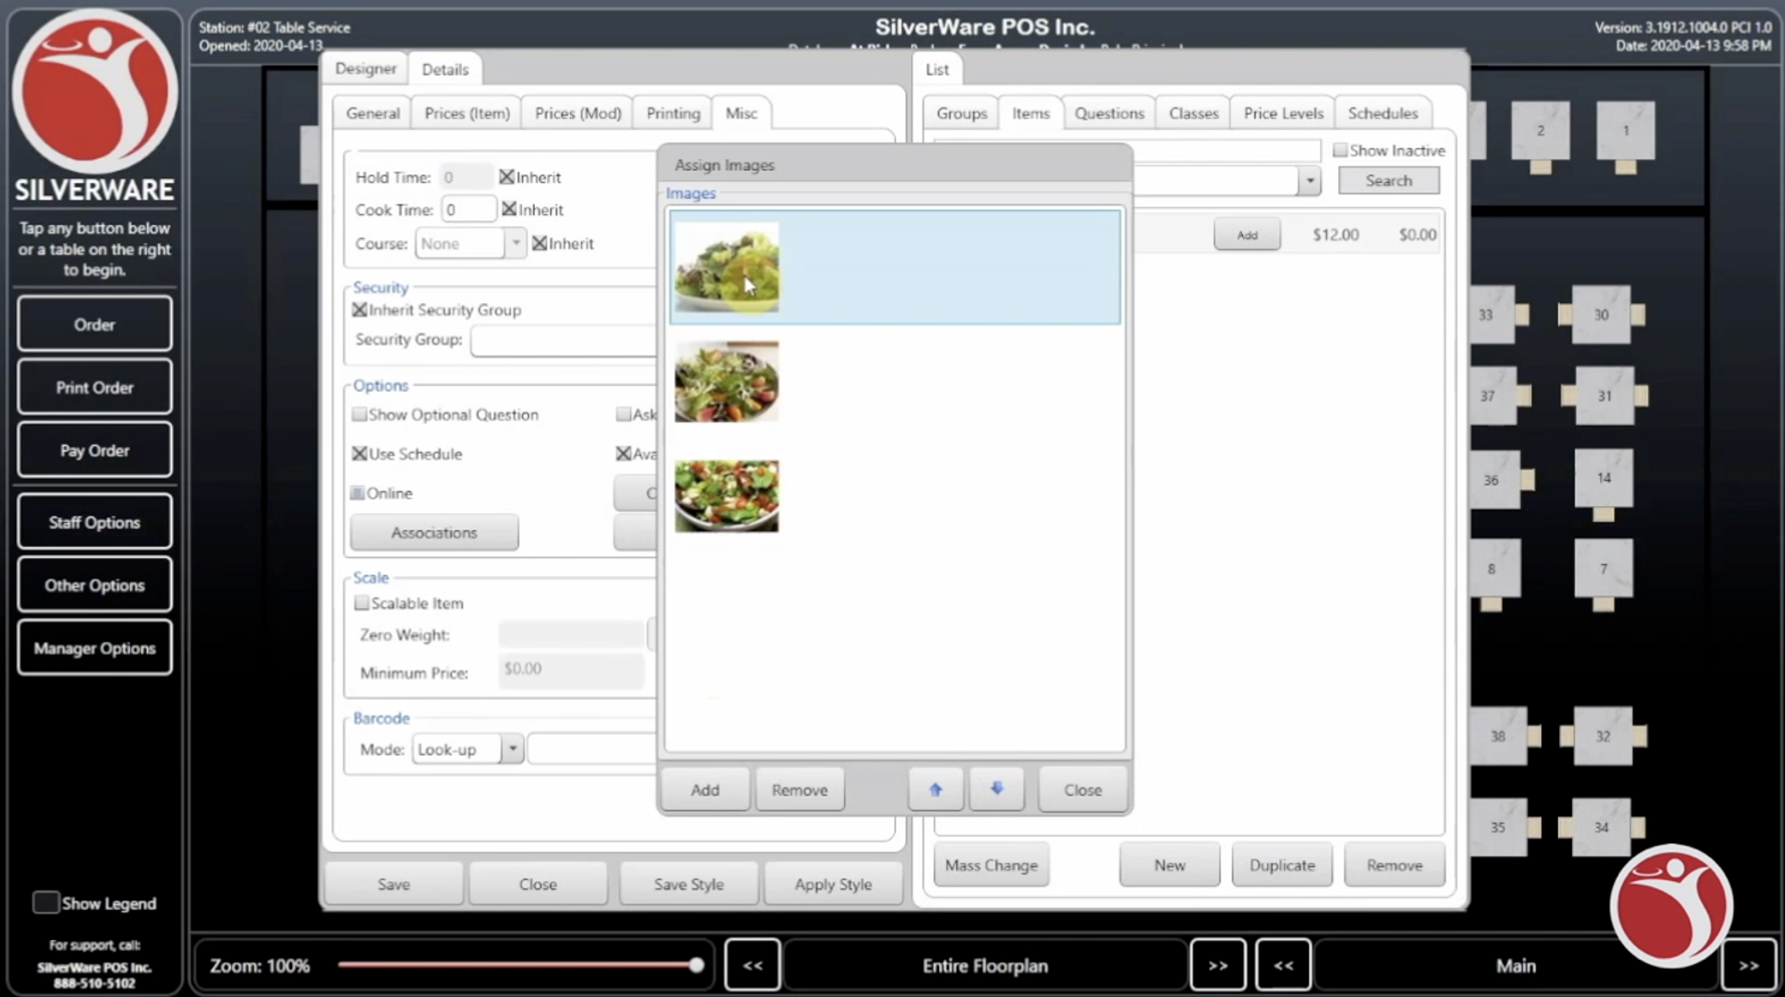Switch to the Prices (Item) tab
Image resolution: width=1785 pixels, height=997 pixels.
point(466,113)
